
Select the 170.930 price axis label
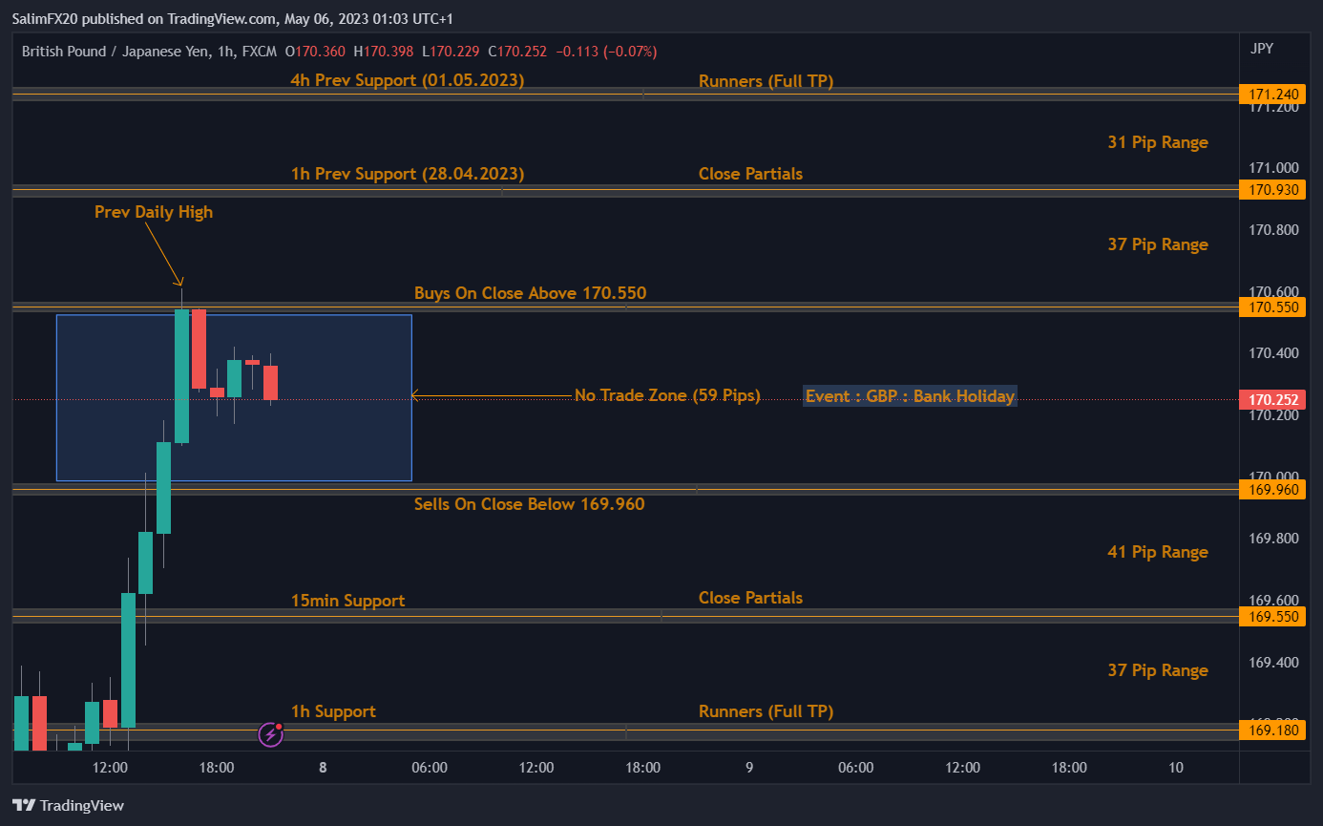1270,190
